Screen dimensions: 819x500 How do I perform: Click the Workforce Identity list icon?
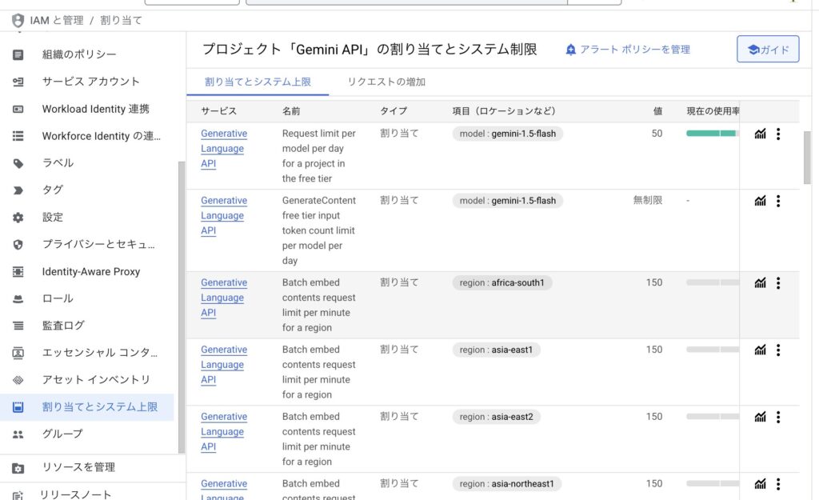18,136
